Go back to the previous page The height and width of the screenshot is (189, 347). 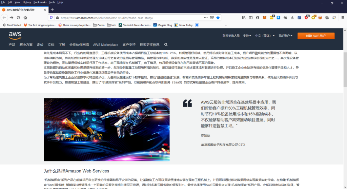point(4,18)
